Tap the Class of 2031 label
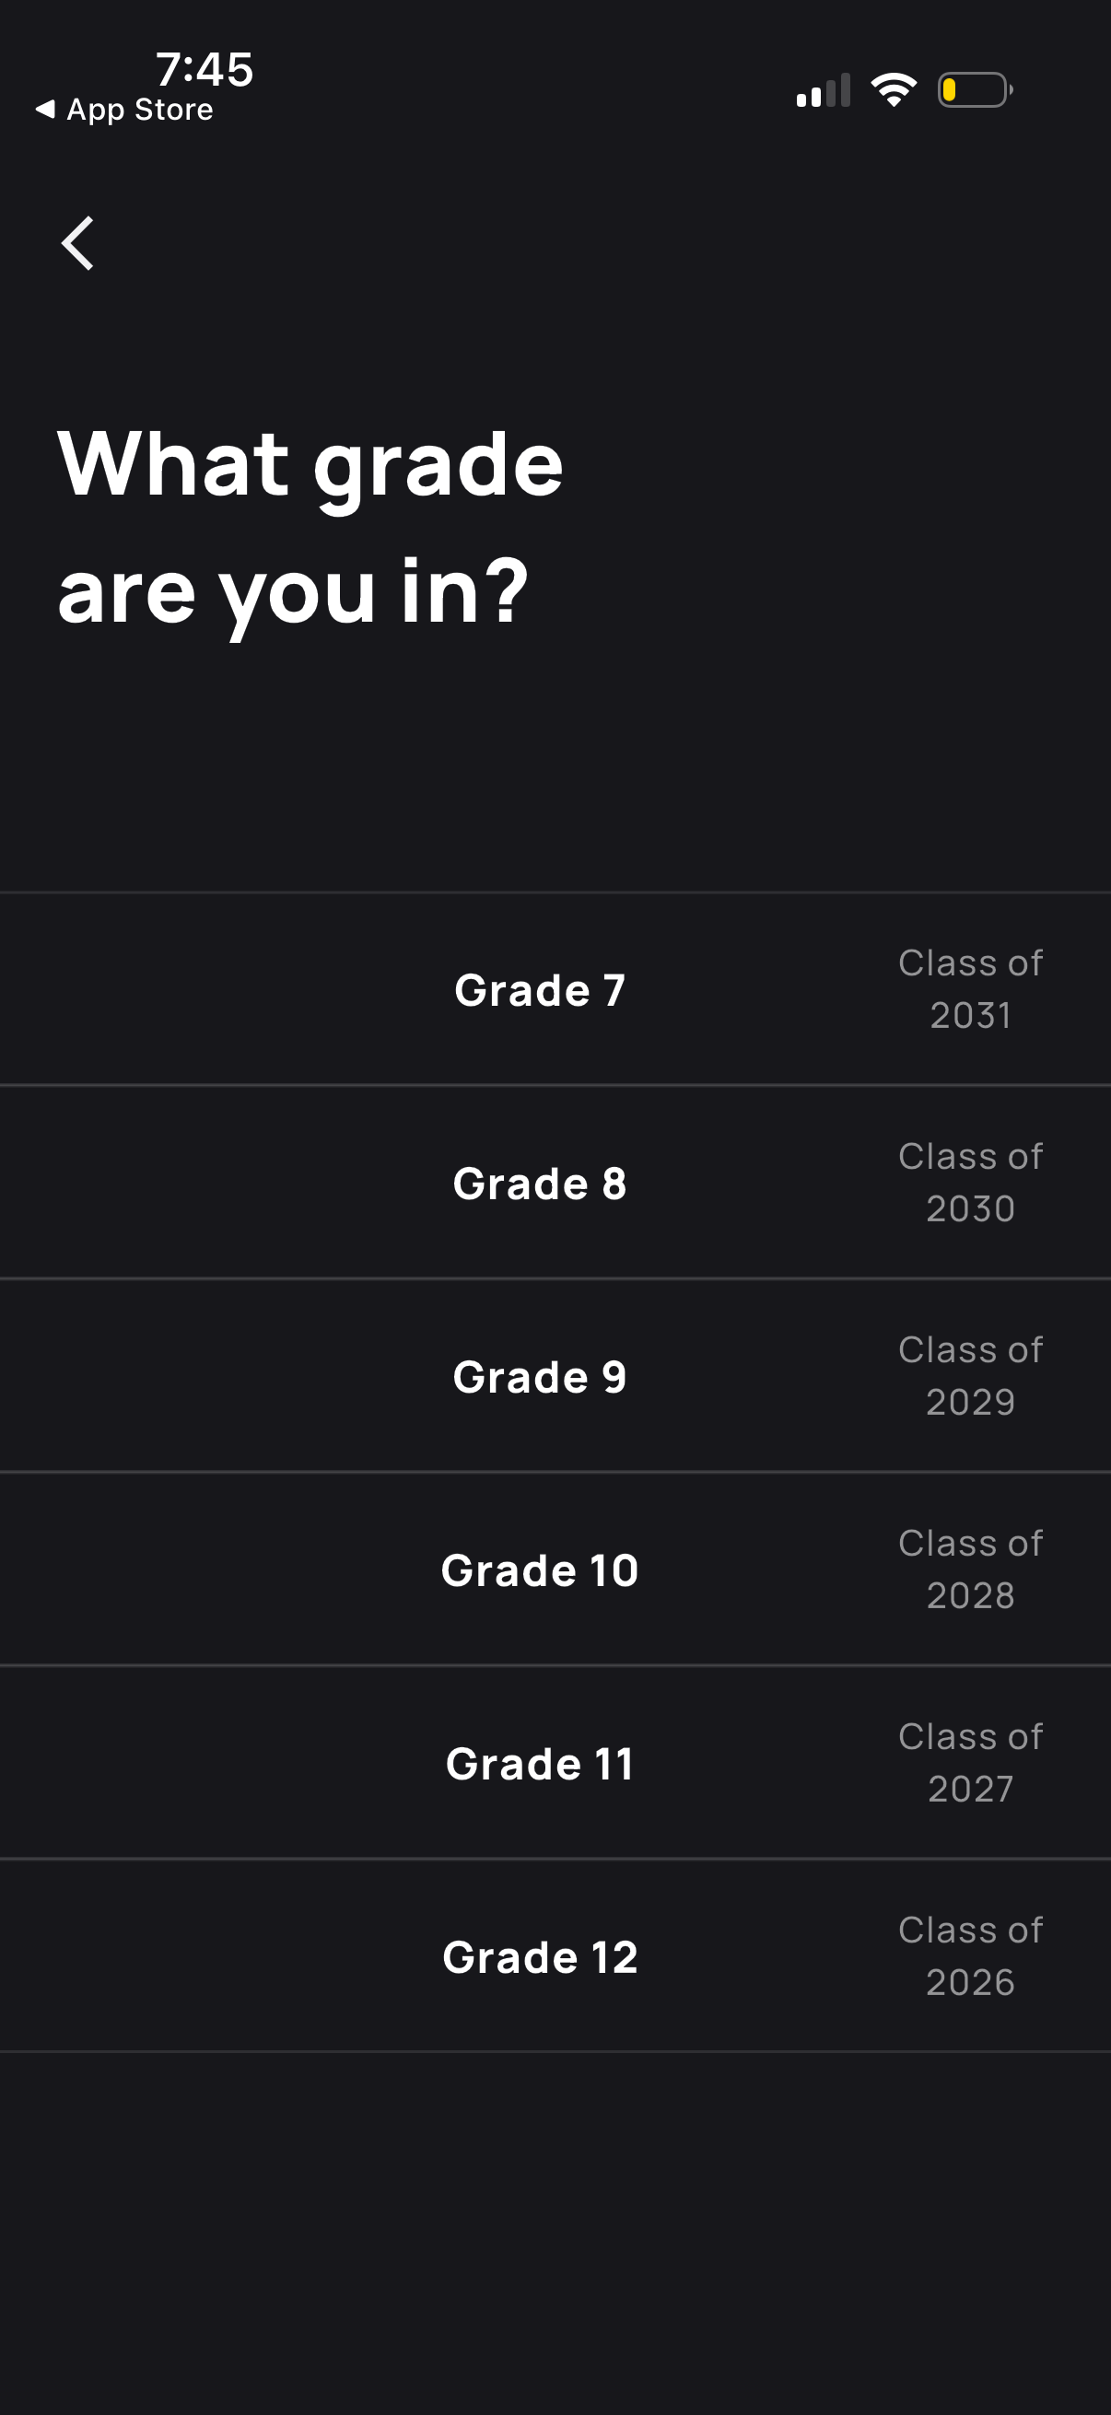Image resolution: width=1111 pixels, height=2415 pixels. click(x=970, y=989)
